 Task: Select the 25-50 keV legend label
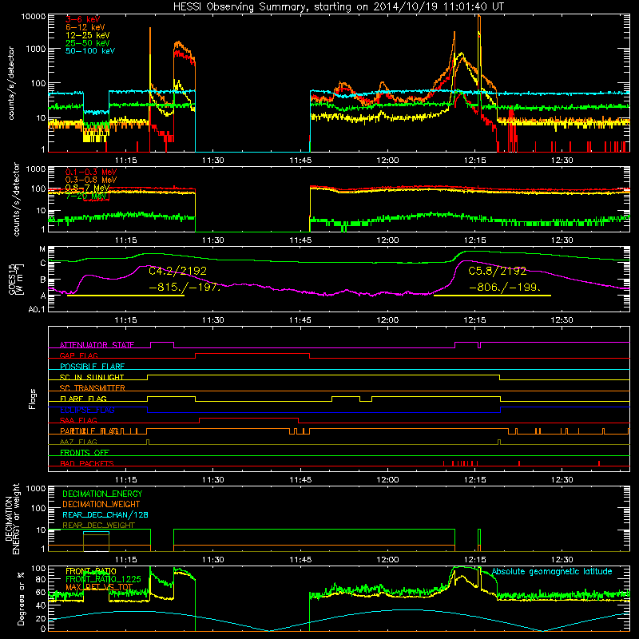coord(88,43)
